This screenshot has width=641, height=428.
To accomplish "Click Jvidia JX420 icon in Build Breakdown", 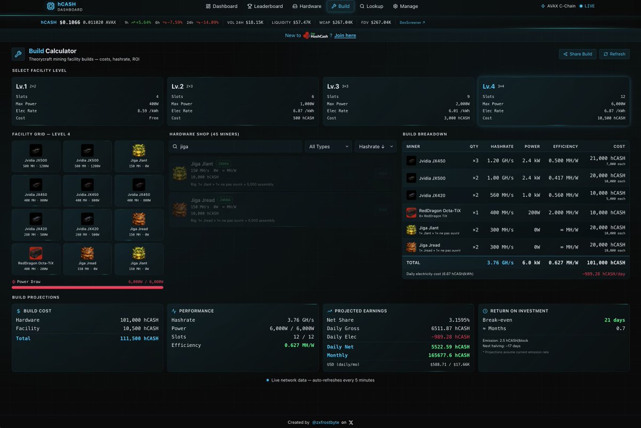I will 411,195.
